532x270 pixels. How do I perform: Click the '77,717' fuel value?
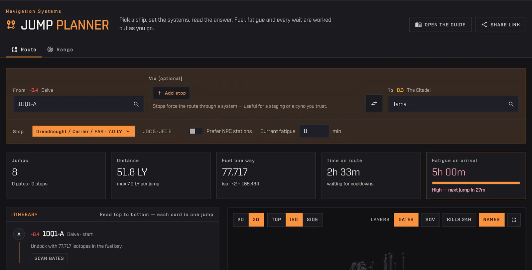coord(235,172)
